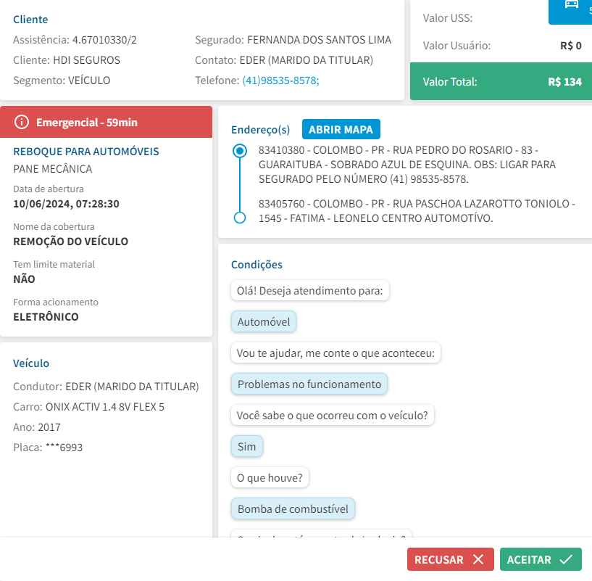
Task: Select the Sim answer chip
Action: point(246,447)
